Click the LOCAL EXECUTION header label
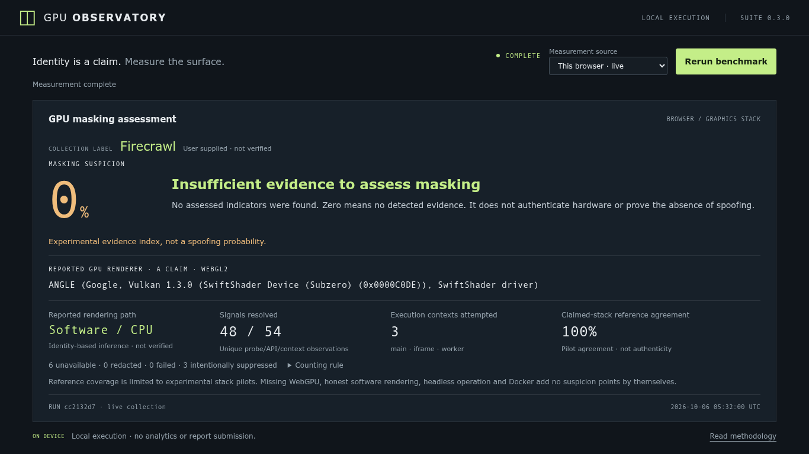The image size is (809, 454). 676,18
